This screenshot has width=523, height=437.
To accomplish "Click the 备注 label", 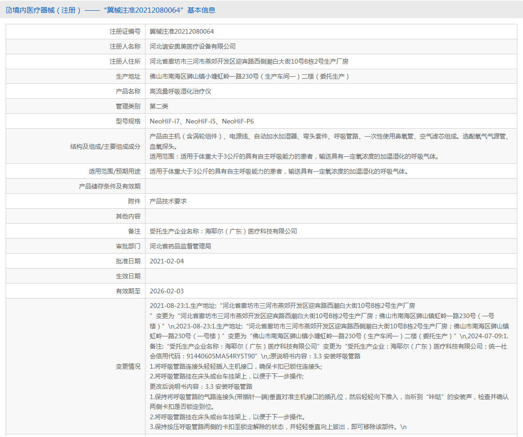I will [x=134, y=232].
